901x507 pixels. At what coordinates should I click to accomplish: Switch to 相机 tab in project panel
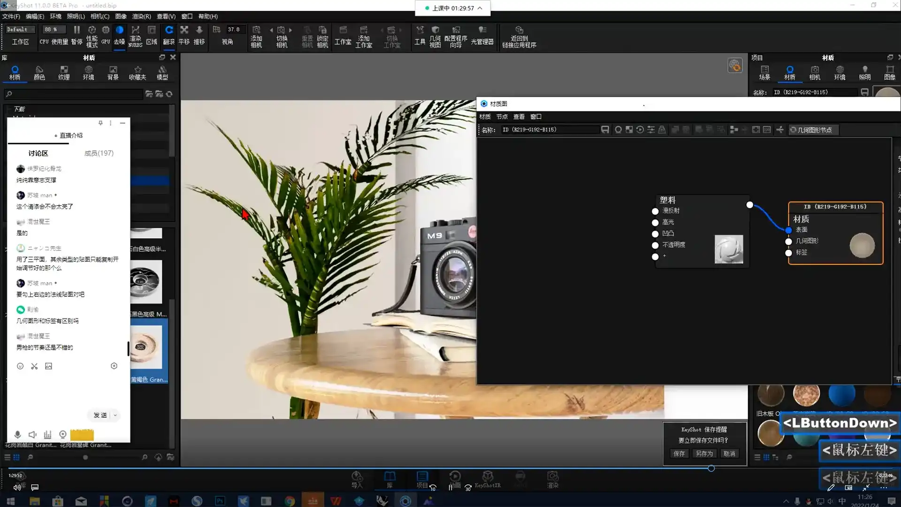point(815,72)
